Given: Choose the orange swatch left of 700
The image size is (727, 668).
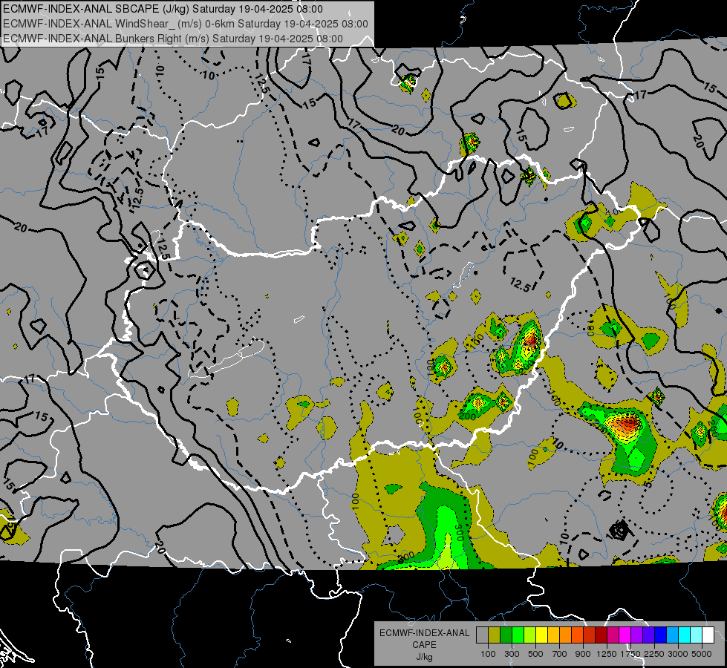Looking at the screenshot, I should (x=565, y=635).
